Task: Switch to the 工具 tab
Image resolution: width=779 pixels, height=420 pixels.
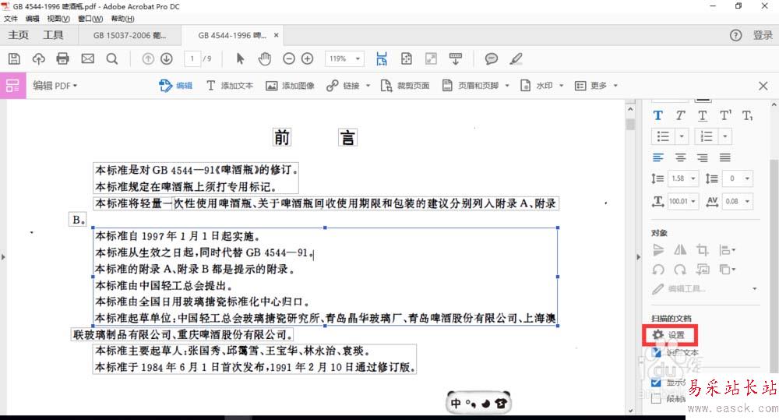Action: 53,35
